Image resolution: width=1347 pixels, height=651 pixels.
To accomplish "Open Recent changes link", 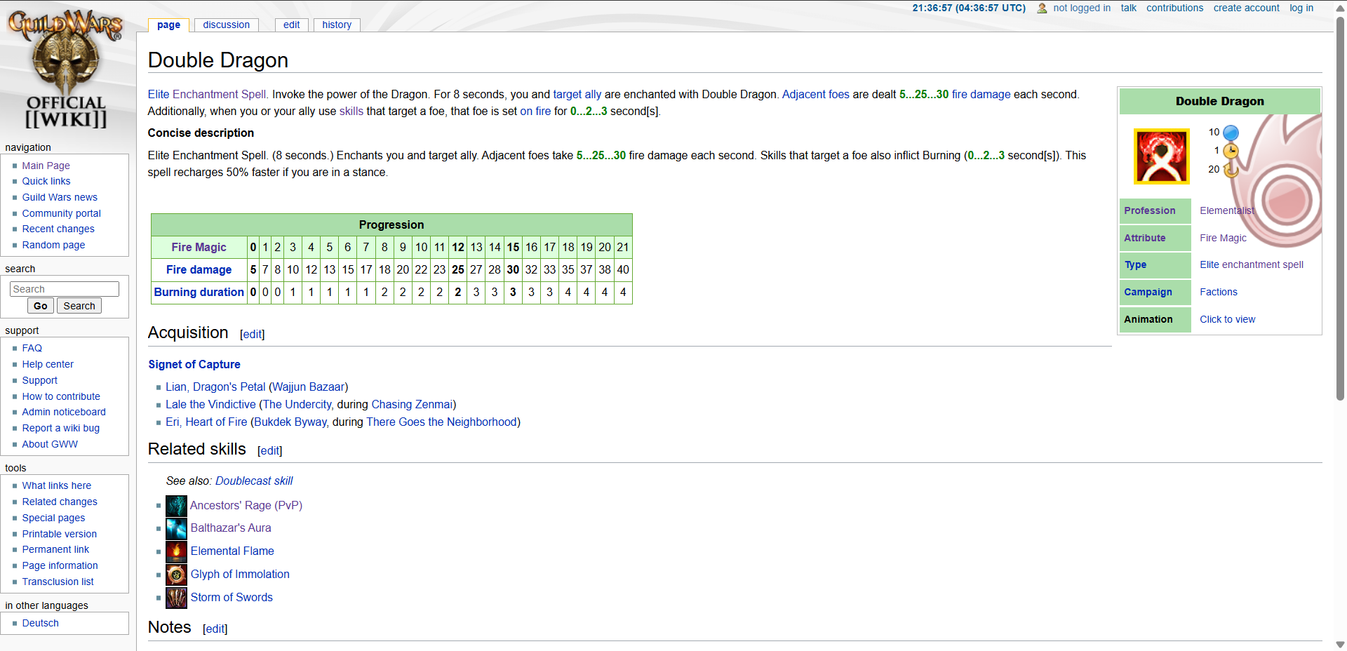I will [58, 229].
